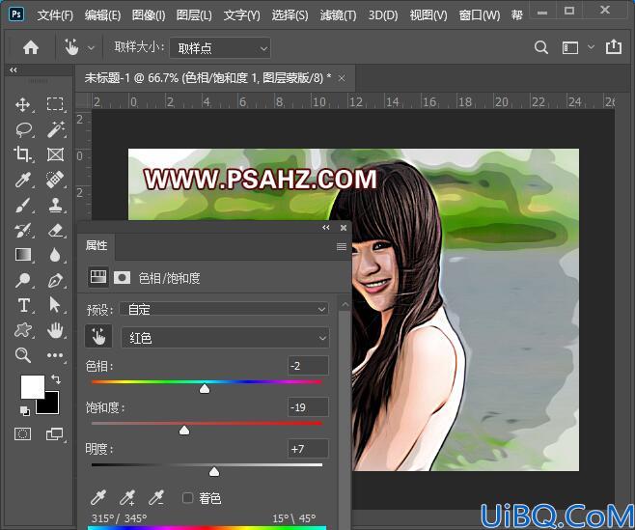Open the 预设 preset dropdown

224,310
